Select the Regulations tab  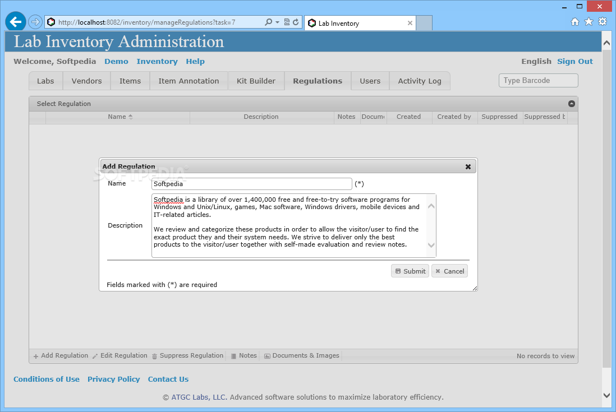[318, 81]
